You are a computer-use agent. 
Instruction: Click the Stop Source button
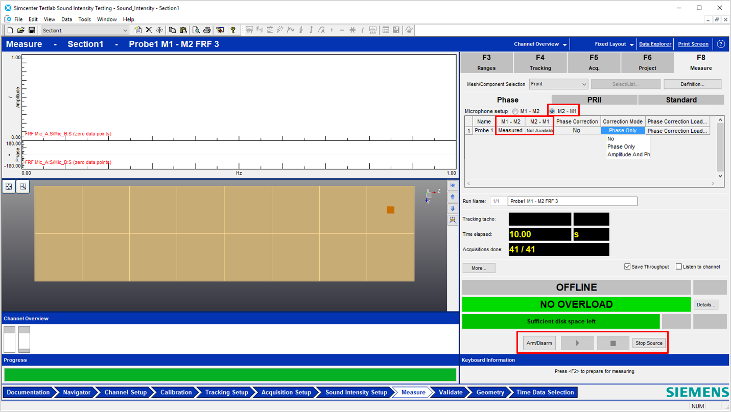coord(649,343)
